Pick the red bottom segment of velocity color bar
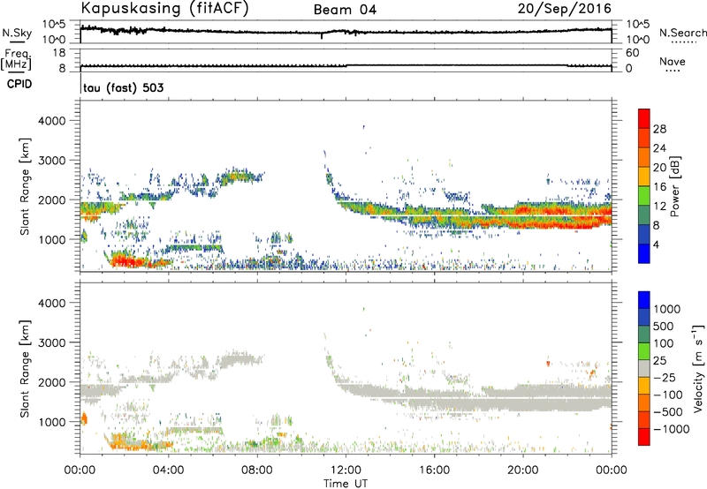707x489 pixels. (644, 437)
